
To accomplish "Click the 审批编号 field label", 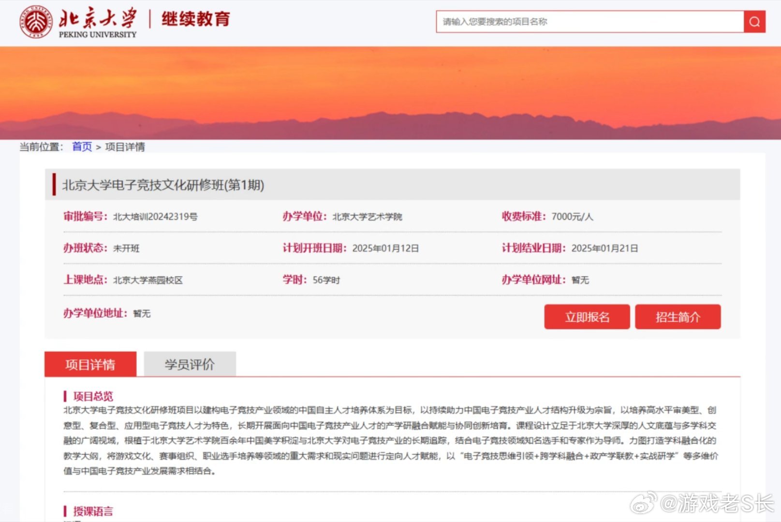I will click(x=86, y=217).
